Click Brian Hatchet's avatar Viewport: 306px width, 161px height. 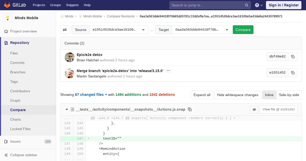pos(70,57)
